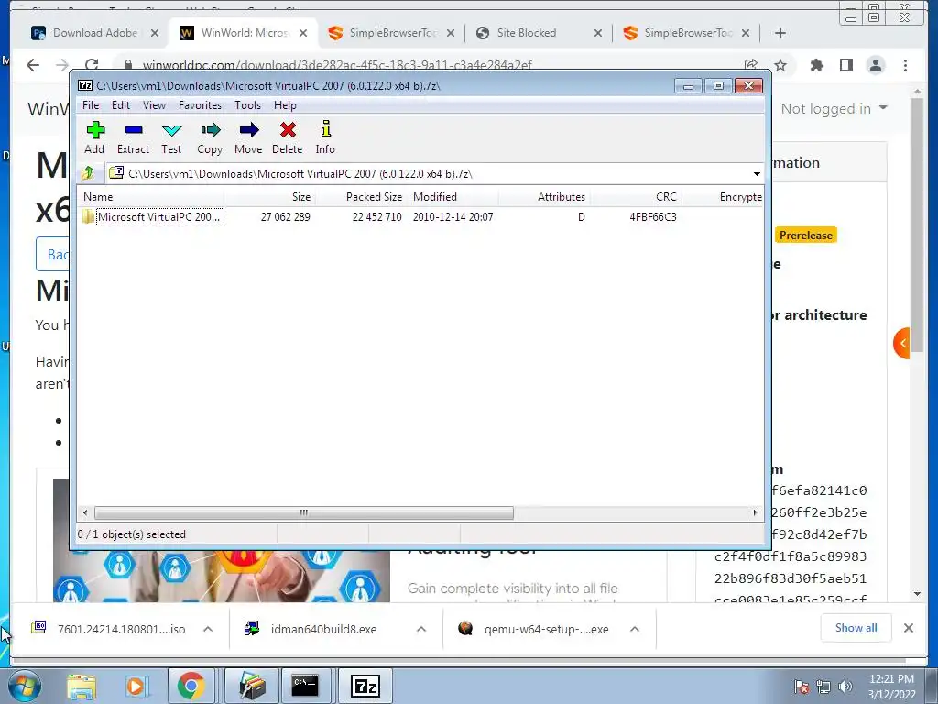Sort by the Packed Size column header
Viewport: 938px width, 704px height.
pos(361,197)
